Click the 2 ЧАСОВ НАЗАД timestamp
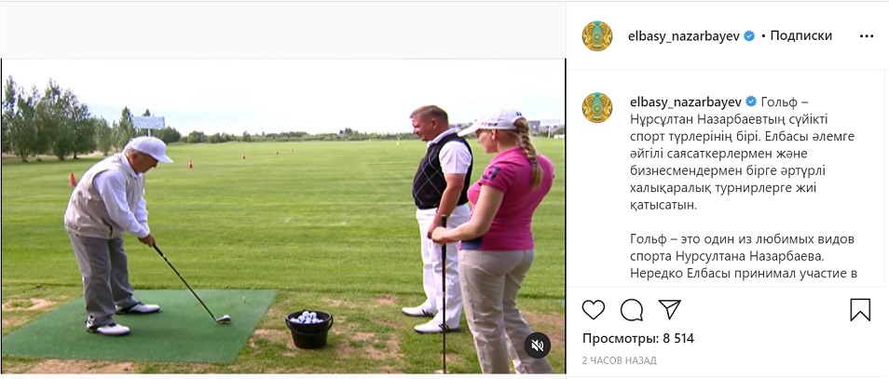 pyautogui.click(x=619, y=360)
